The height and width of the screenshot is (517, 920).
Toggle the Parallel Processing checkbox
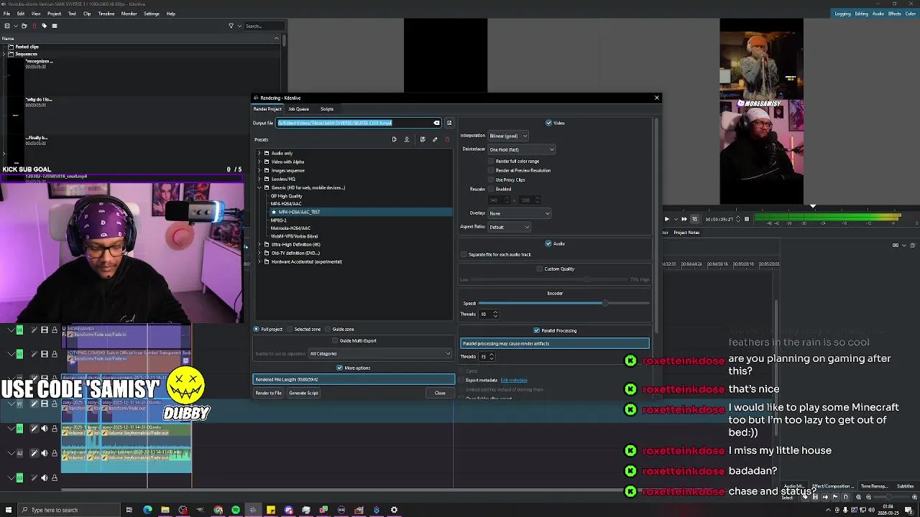(537, 330)
